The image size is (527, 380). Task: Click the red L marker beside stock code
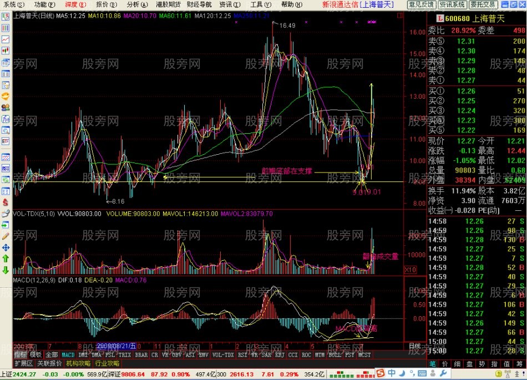point(440,18)
